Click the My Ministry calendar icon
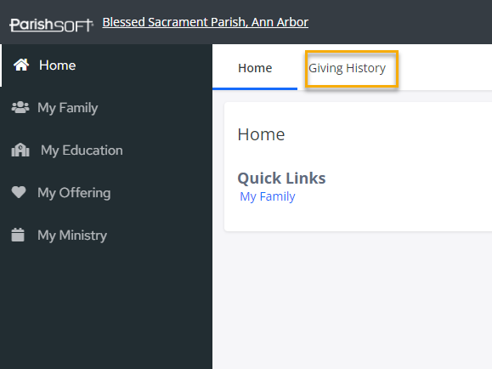 tap(18, 235)
